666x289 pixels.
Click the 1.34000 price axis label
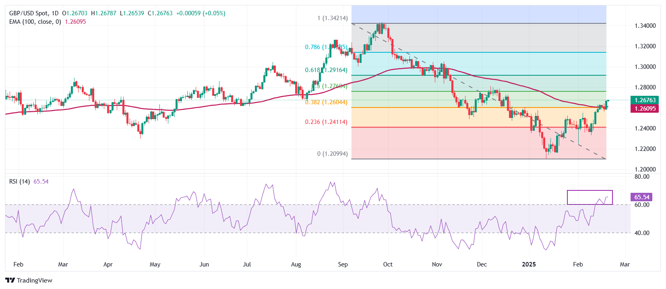coord(645,26)
